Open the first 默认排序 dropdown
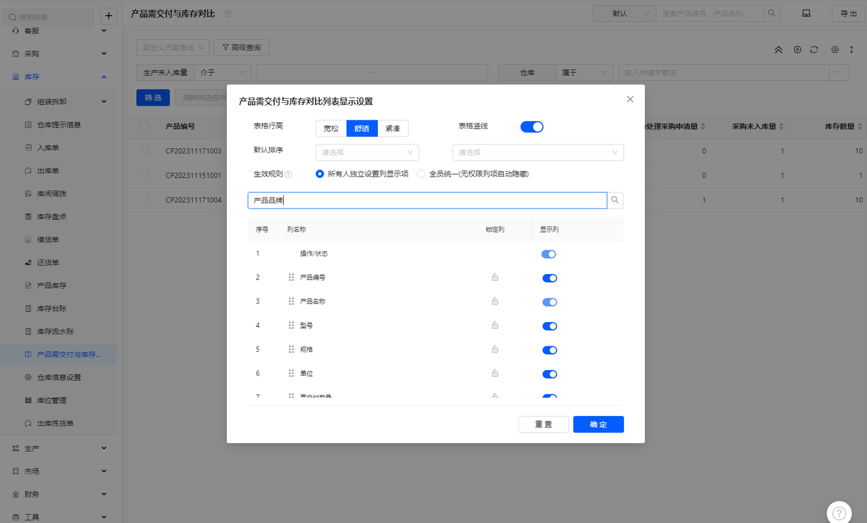Screen dimensions: 867x523 [367, 152]
